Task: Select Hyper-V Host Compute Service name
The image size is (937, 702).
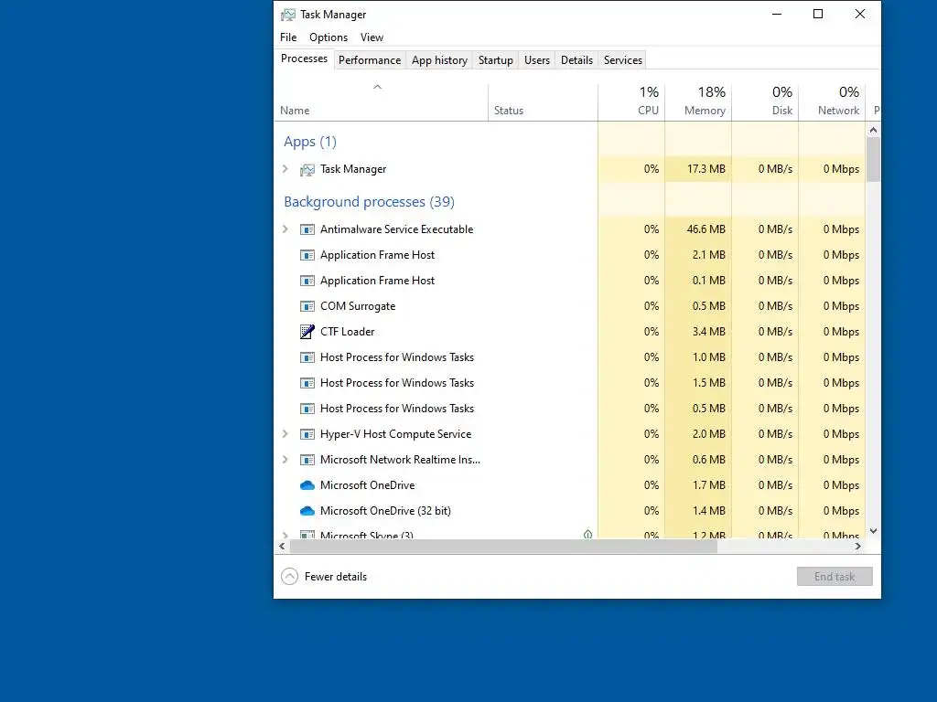Action: (395, 434)
